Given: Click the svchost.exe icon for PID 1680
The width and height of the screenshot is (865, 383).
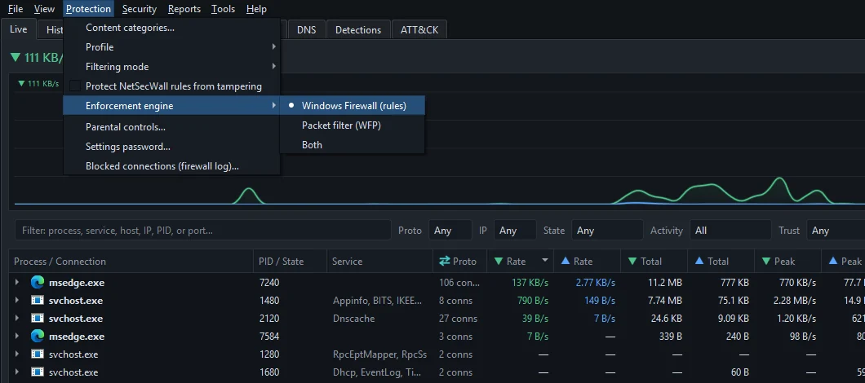Looking at the screenshot, I should point(38,372).
